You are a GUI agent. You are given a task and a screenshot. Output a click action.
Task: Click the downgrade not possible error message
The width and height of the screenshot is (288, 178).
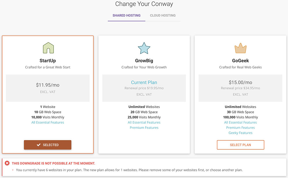(x=53, y=163)
